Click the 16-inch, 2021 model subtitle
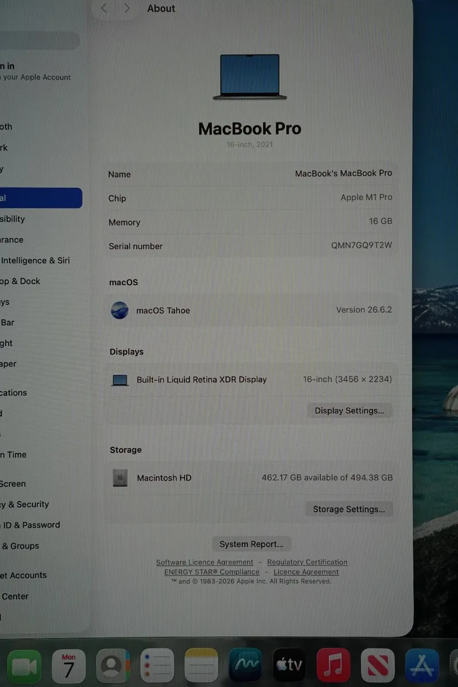Image resolution: width=458 pixels, height=687 pixels. pyautogui.click(x=250, y=145)
